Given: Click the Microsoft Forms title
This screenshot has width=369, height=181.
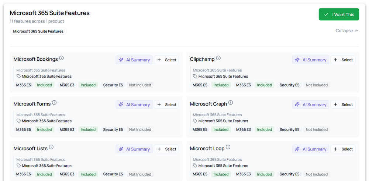Looking at the screenshot, I should pos(32,104).
